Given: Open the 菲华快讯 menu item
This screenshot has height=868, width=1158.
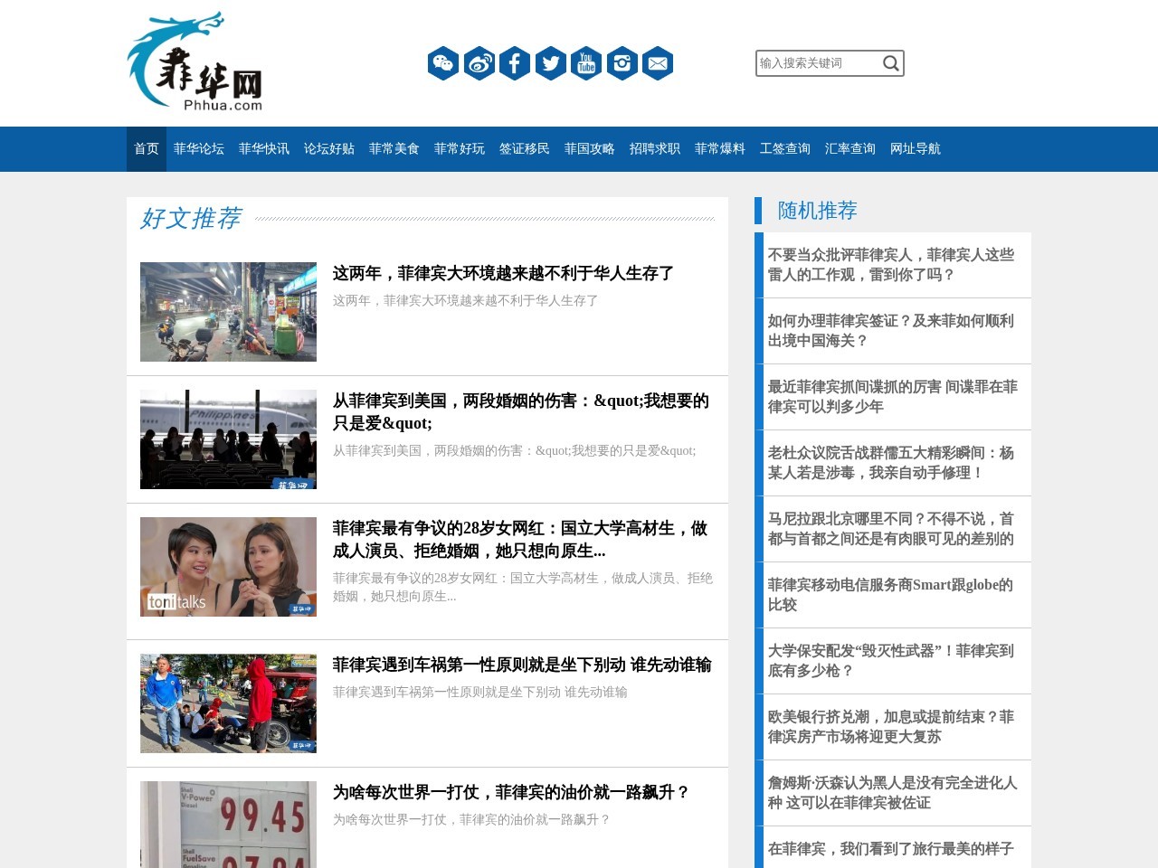Looking at the screenshot, I should tap(264, 149).
